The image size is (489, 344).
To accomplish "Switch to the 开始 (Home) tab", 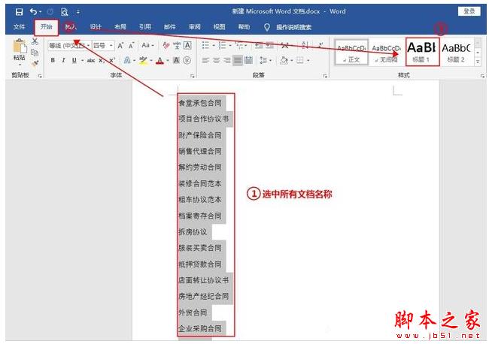I will (x=46, y=27).
